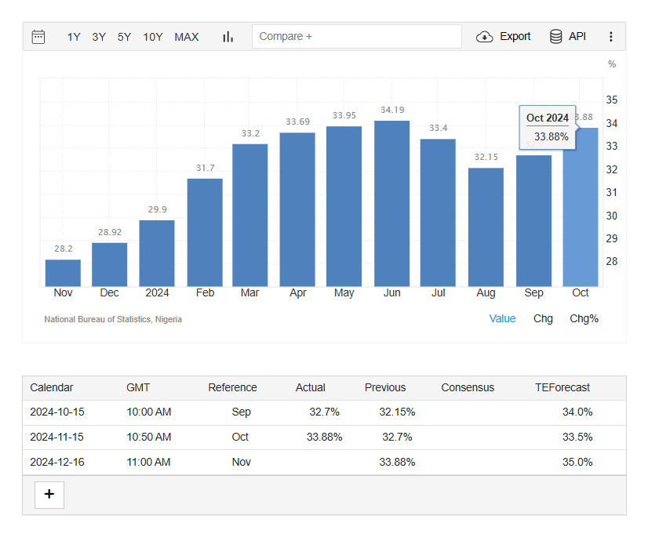Switch chart to Chg% view
648x541 pixels.
584,318
